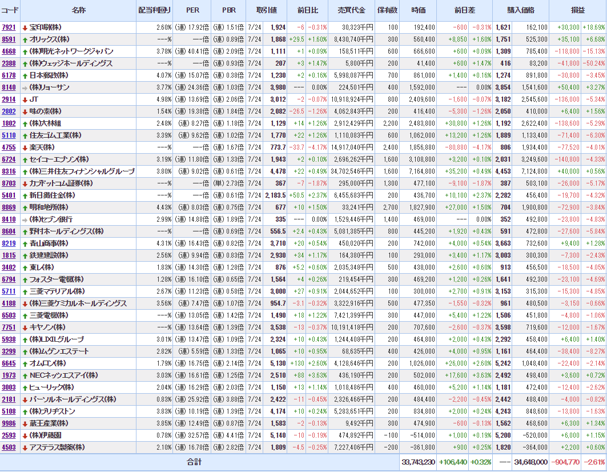
Task: Click the green up arrow beside オムロン(株)
Action: [x=25, y=363]
